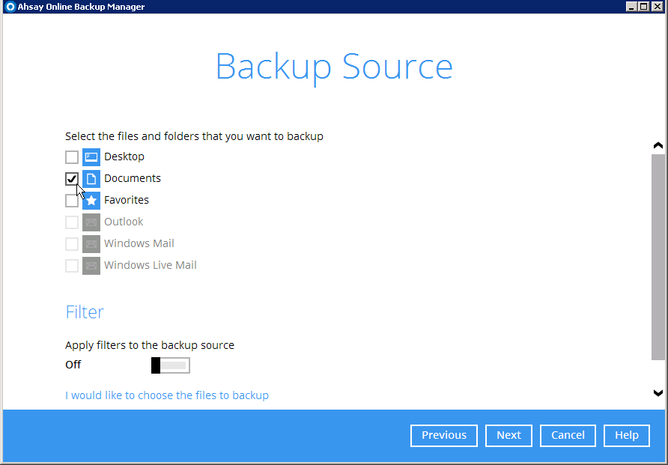Image resolution: width=668 pixels, height=465 pixels.
Task: Cancel the backup set wizard
Action: click(568, 435)
